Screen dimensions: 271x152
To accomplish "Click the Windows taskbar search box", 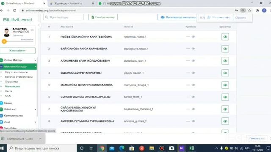I will (42, 148).
